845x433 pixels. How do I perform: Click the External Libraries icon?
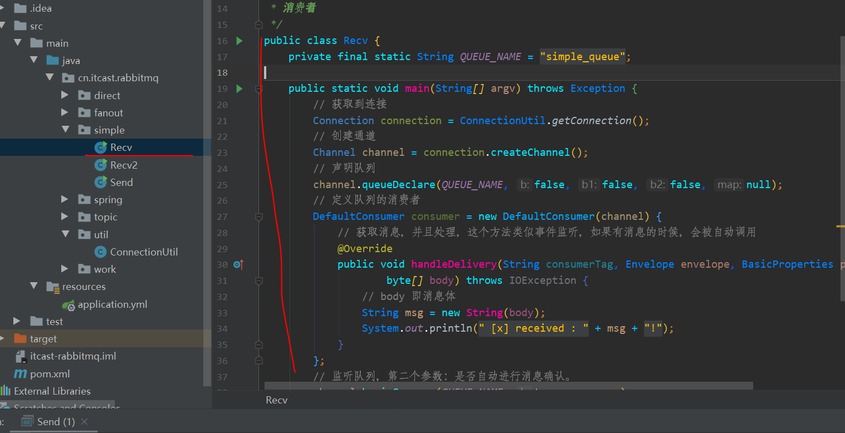[6, 391]
